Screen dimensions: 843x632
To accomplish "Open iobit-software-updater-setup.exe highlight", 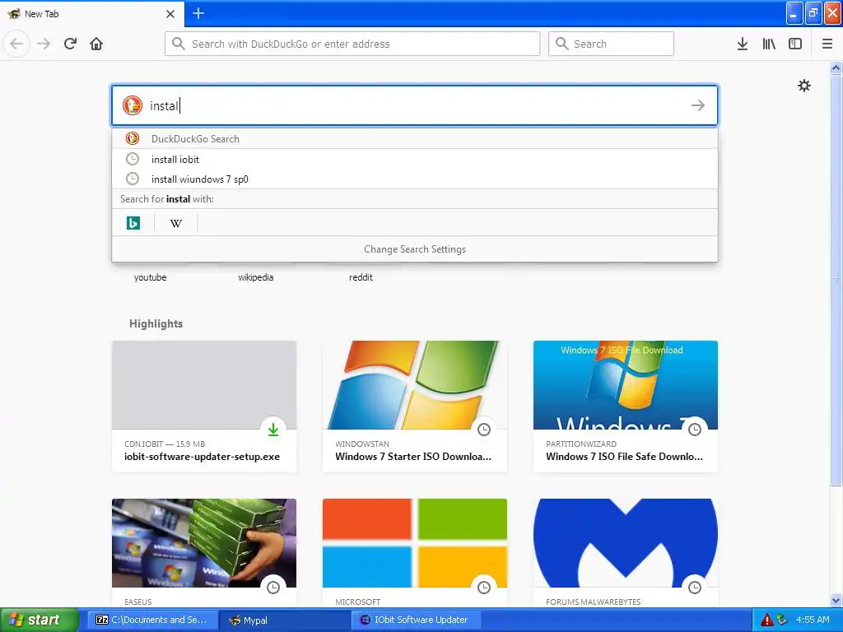I will 204,407.
